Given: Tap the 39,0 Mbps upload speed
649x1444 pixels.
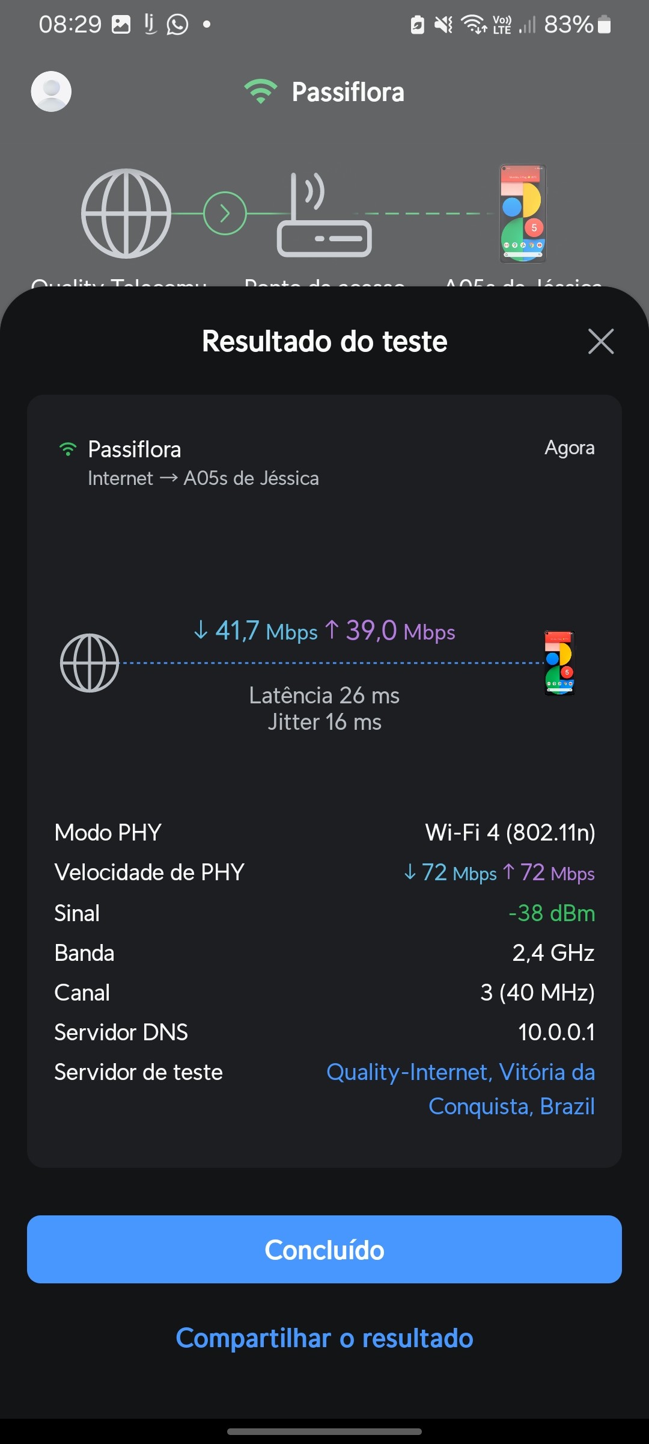Looking at the screenshot, I should coord(391,631).
